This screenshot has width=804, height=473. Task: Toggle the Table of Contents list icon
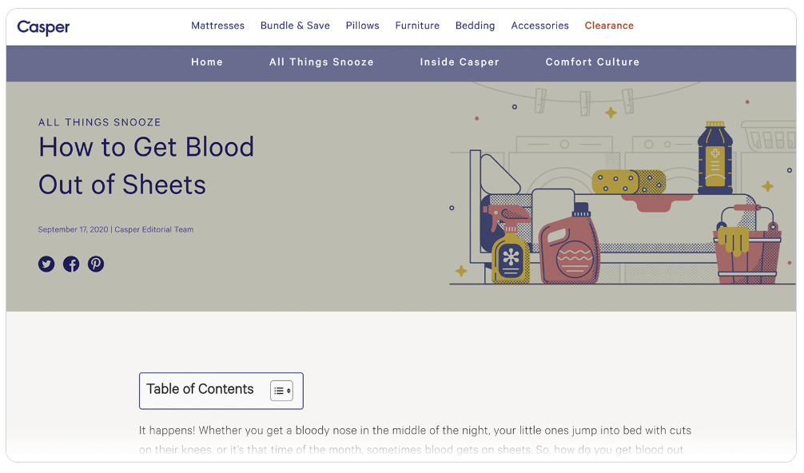[281, 391]
